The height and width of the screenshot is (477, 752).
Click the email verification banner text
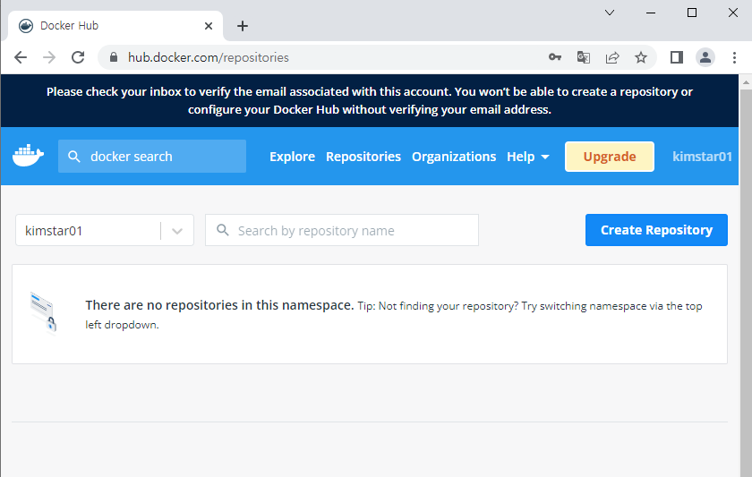pyautogui.click(x=369, y=100)
